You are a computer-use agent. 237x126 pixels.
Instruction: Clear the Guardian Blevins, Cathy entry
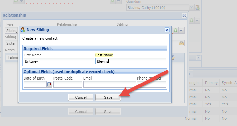(x=191, y=7)
